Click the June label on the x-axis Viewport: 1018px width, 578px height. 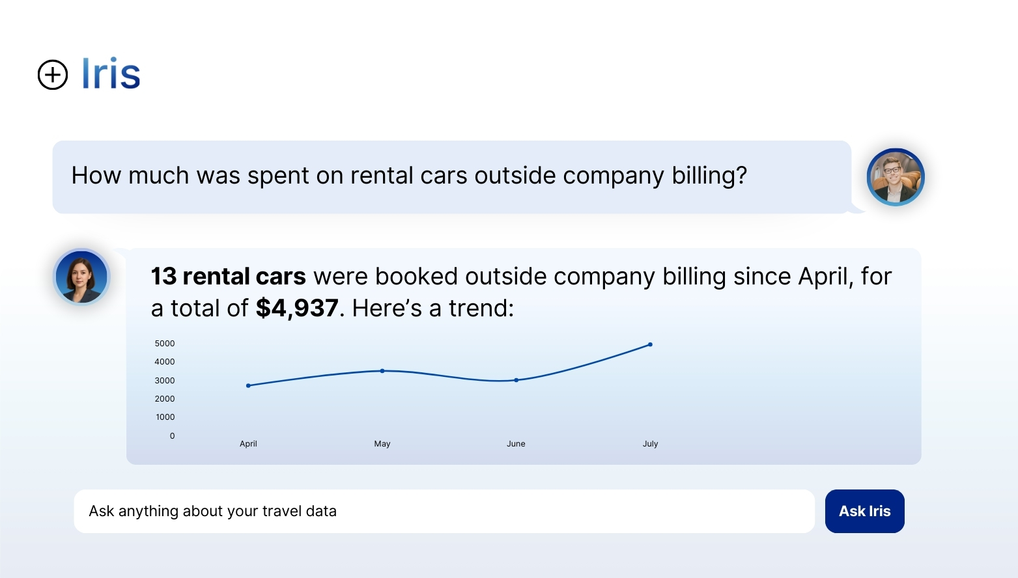(516, 444)
